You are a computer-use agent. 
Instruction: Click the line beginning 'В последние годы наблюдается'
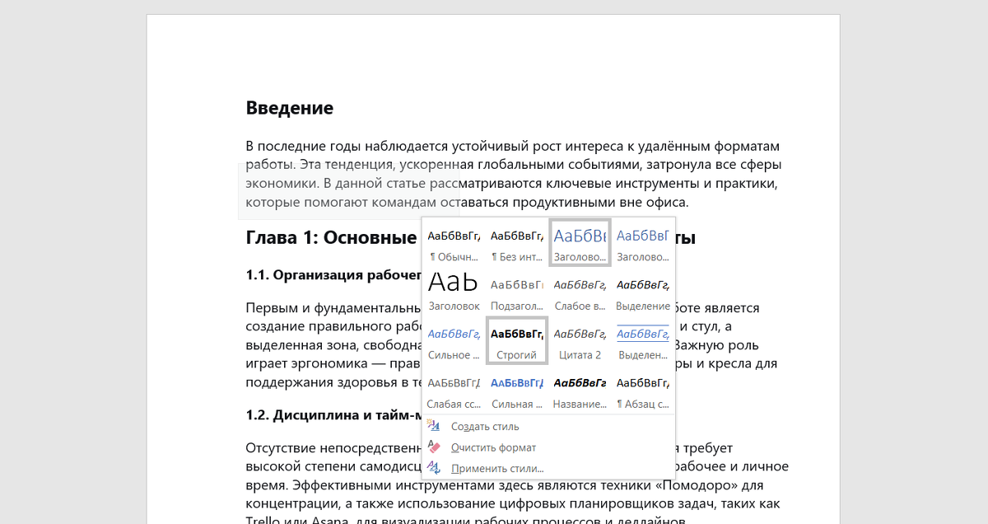(512, 147)
